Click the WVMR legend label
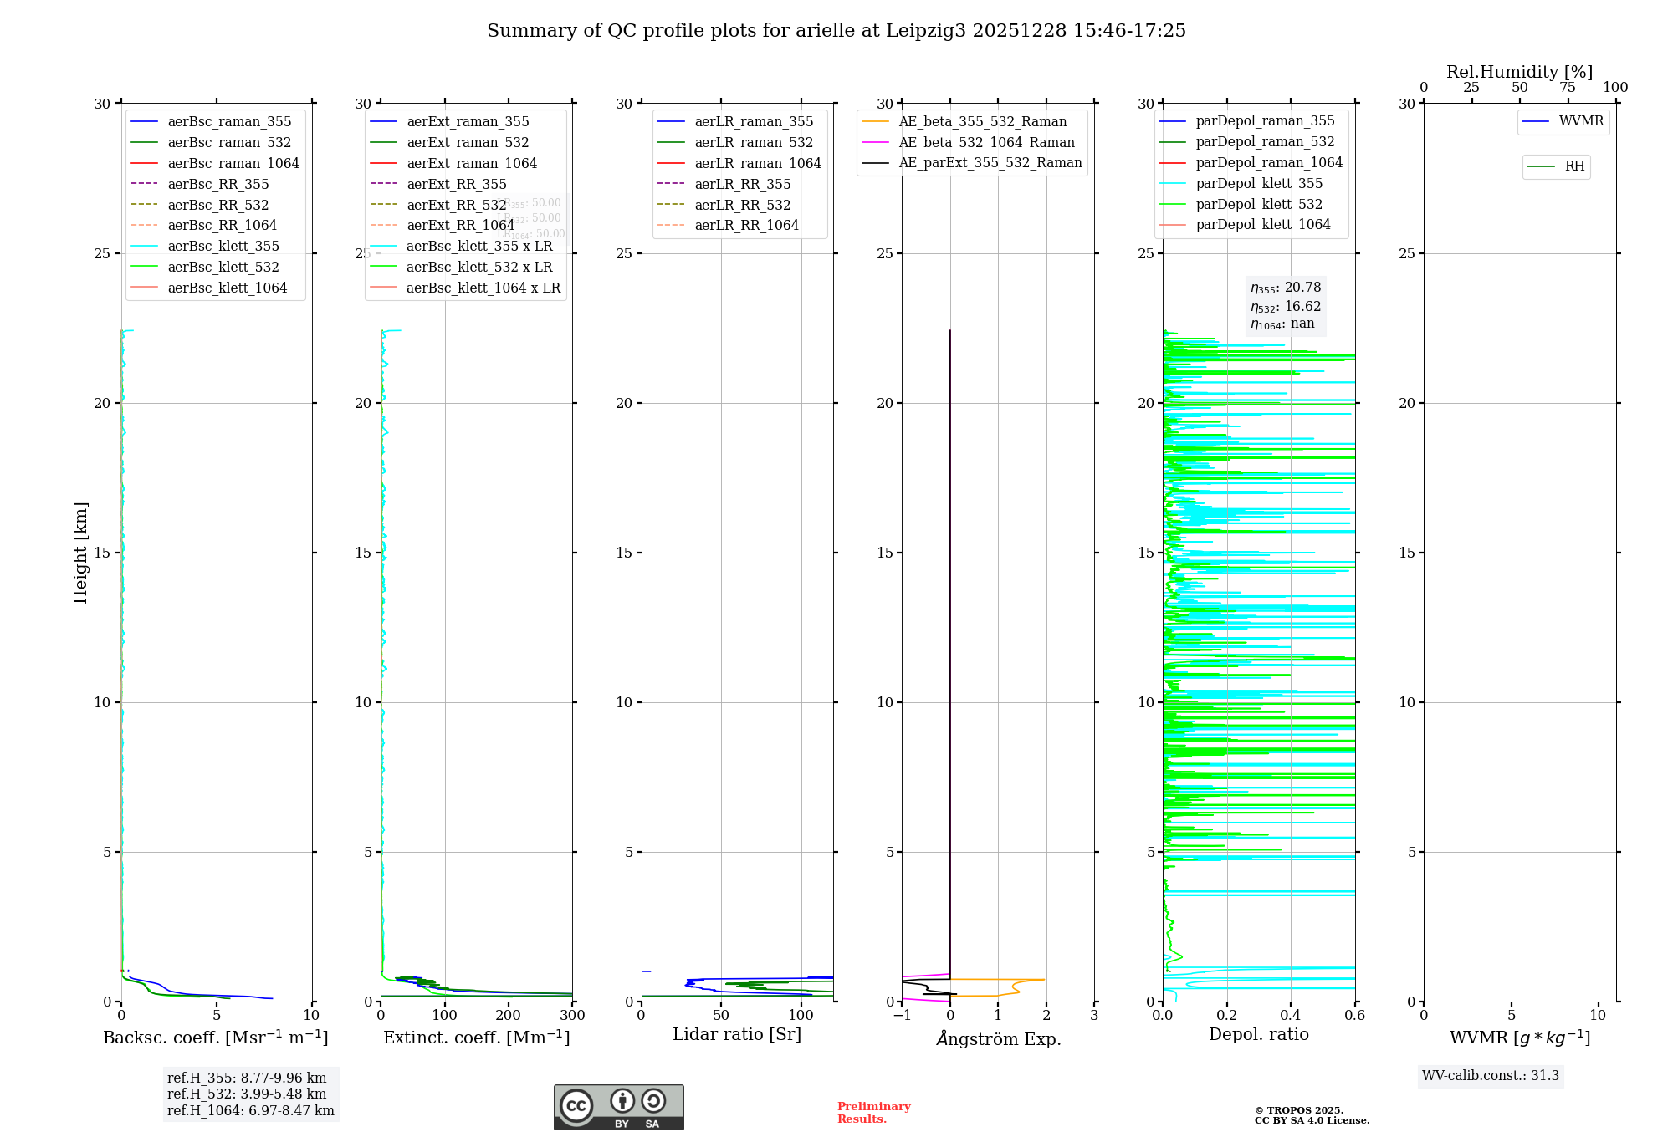Viewport: 1673px width, 1137px height. pyautogui.click(x=1581, y=121)
